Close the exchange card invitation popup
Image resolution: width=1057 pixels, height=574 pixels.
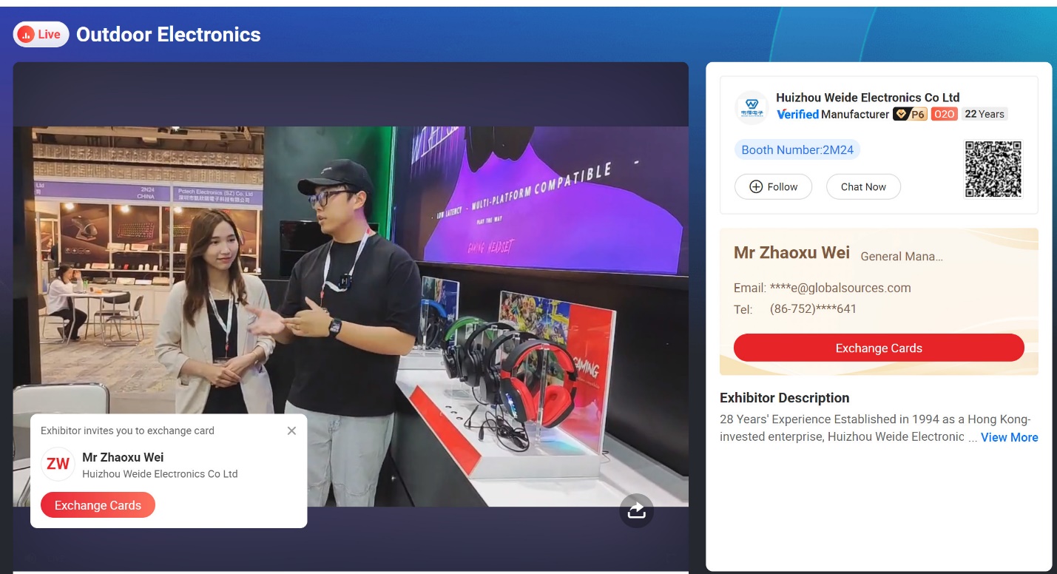(291, 430)
